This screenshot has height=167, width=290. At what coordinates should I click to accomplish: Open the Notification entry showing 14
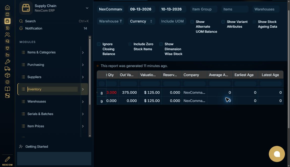pos(54,28)
